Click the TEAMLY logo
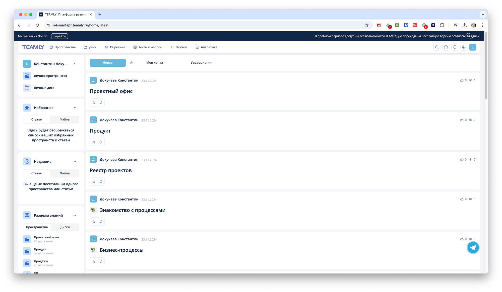 [33, 47]
